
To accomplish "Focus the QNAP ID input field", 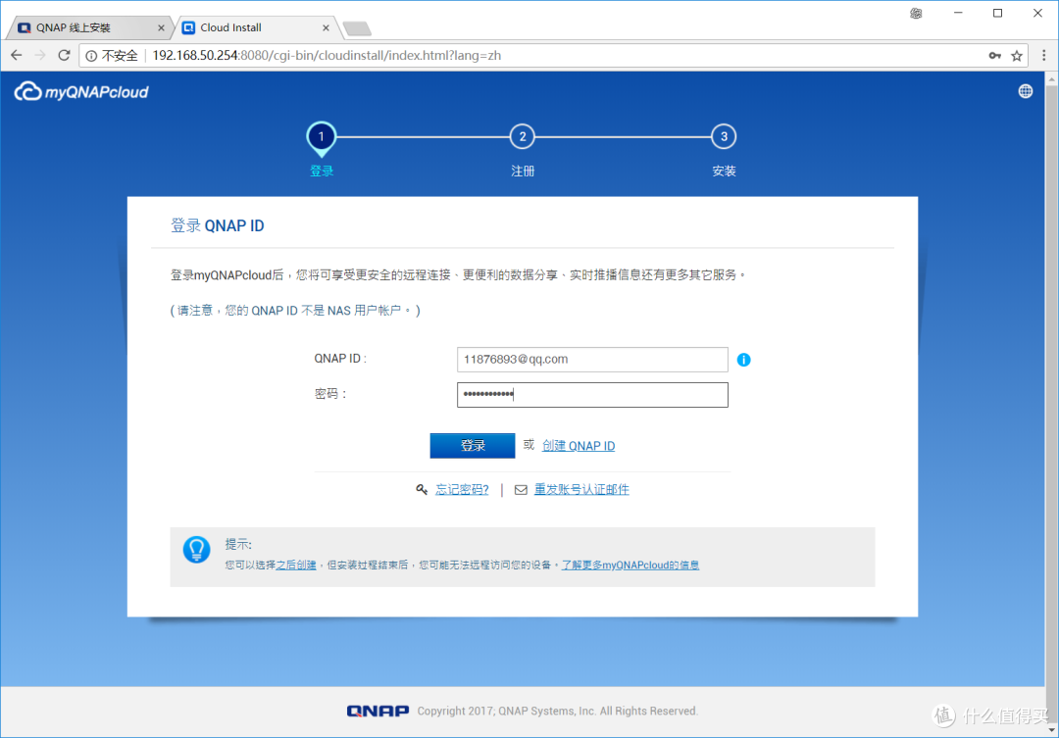I will pyautogui.click(x=592, y=360).
